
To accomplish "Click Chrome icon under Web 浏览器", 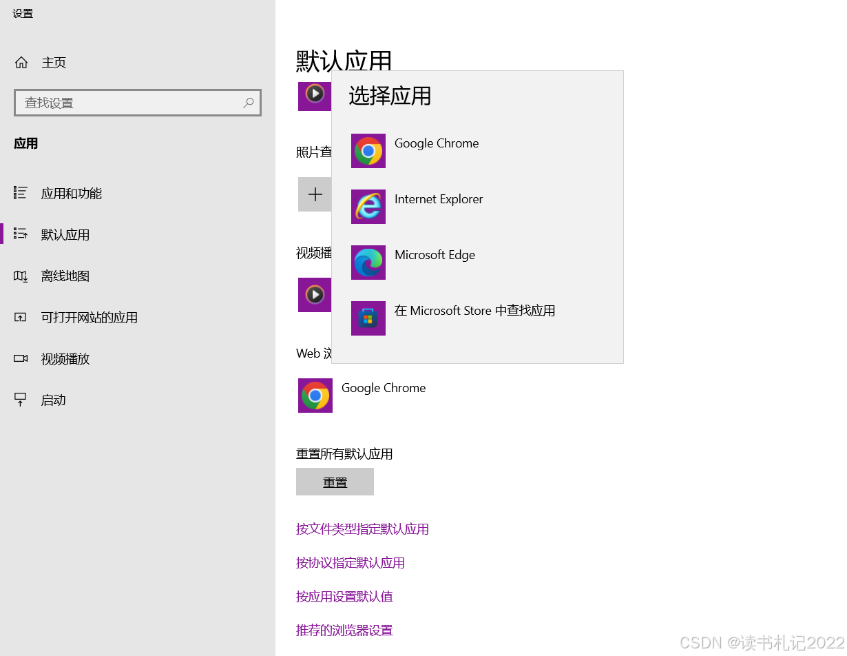I will coord(315,396).
